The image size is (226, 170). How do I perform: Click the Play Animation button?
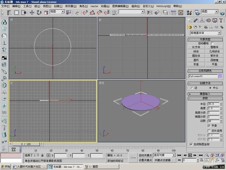point(190,155)
